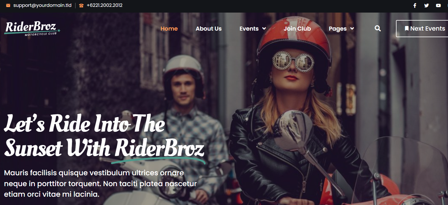The height and width of the screenshot is (205, 448).
Task: Go to the Home menu item
Action: tap(169, 29)
